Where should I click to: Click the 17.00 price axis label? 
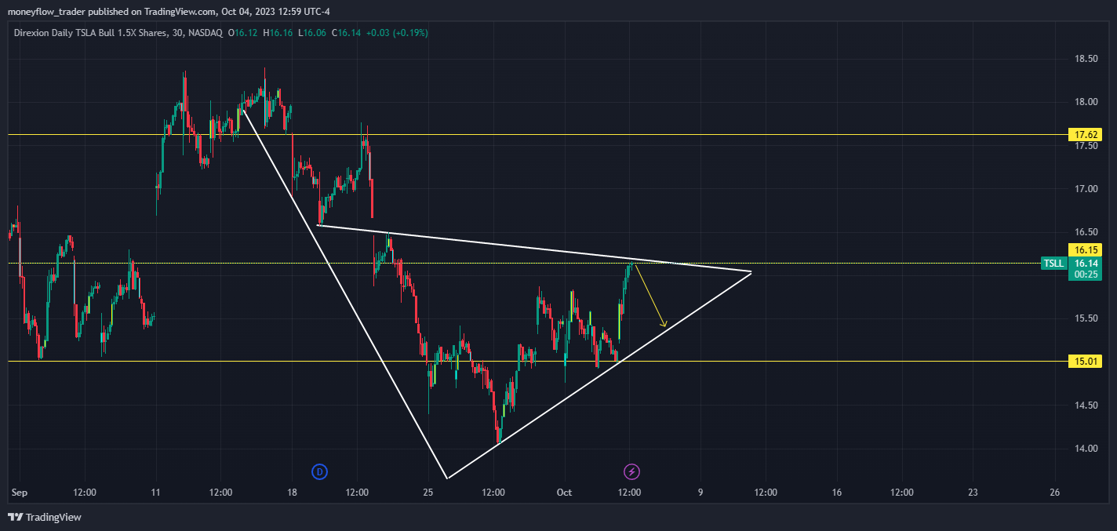point(1086,189)
